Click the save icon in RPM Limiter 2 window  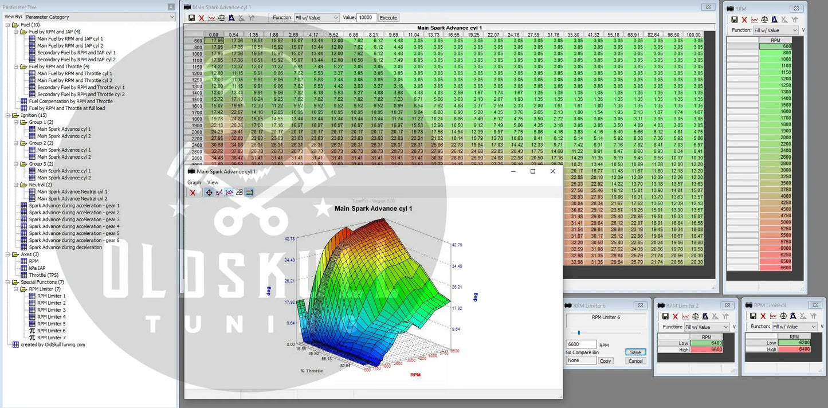(x=665, y=316)
